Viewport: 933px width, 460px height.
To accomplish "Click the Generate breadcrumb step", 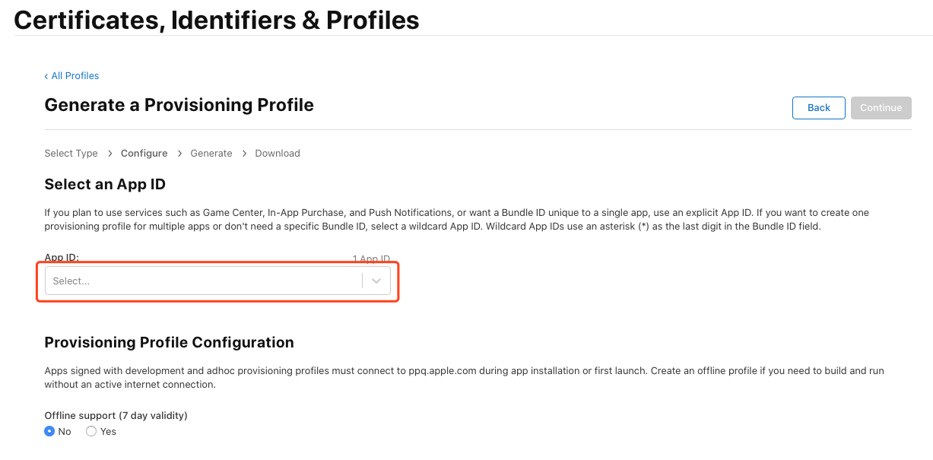I will (x=211, y=153).
